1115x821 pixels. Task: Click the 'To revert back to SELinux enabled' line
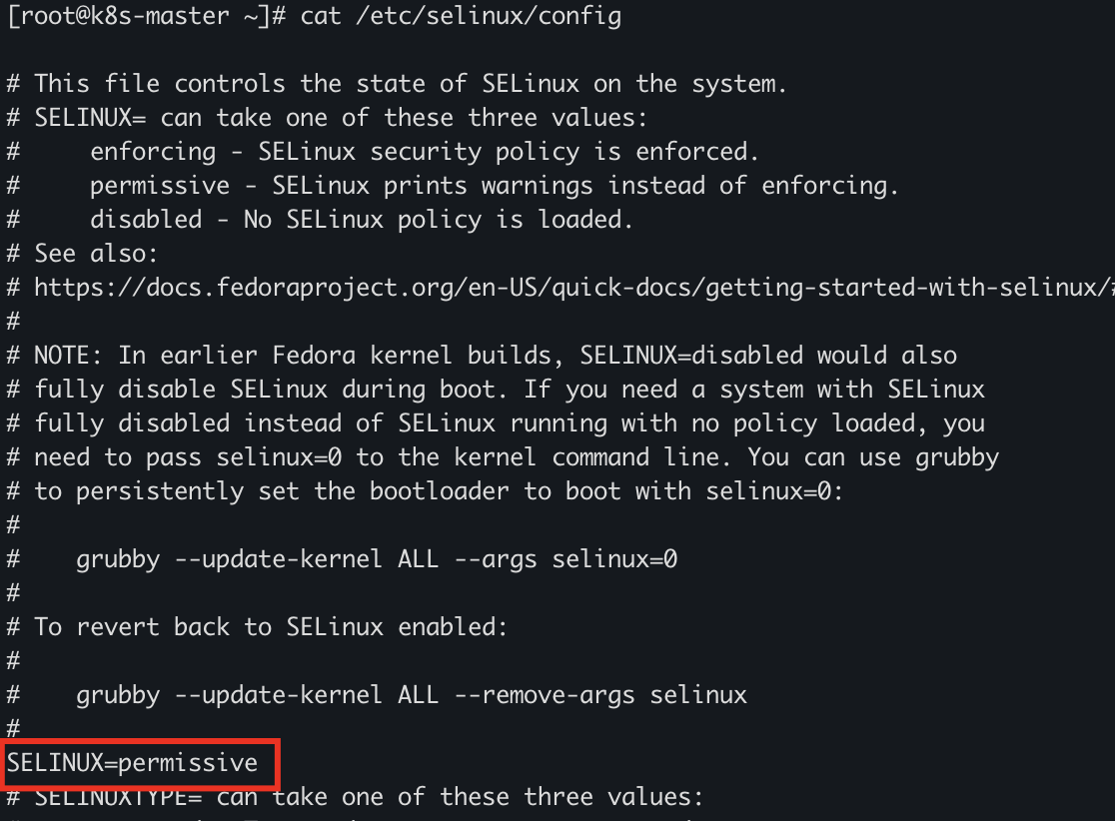coord(270,627)
